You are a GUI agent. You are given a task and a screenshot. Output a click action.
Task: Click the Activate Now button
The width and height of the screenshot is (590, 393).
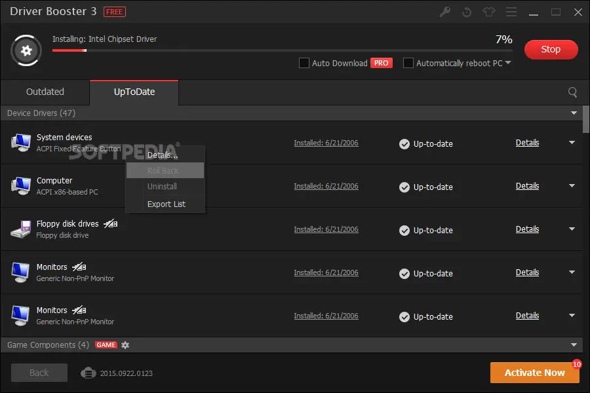[535, 373]
